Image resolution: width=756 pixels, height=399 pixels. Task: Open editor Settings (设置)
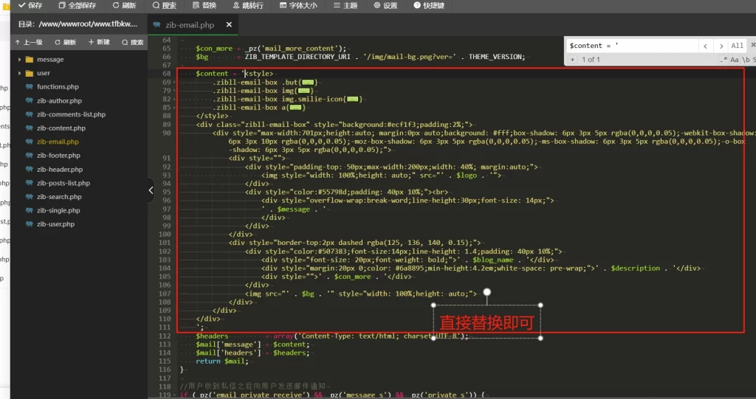[x=385, y=5]
